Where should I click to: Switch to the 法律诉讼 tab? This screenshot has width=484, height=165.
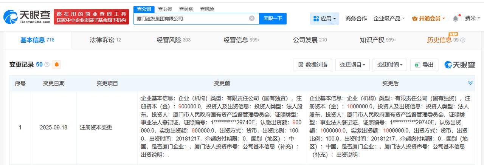pyautogui.click(x=105, y=40)
